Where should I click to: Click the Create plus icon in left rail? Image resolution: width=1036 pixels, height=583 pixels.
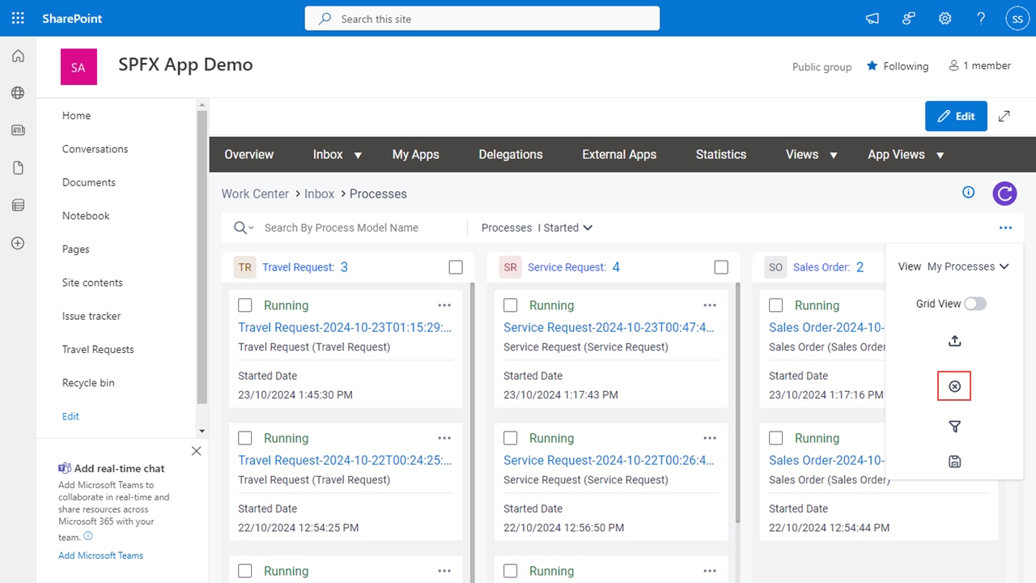[x=18, y=243]
